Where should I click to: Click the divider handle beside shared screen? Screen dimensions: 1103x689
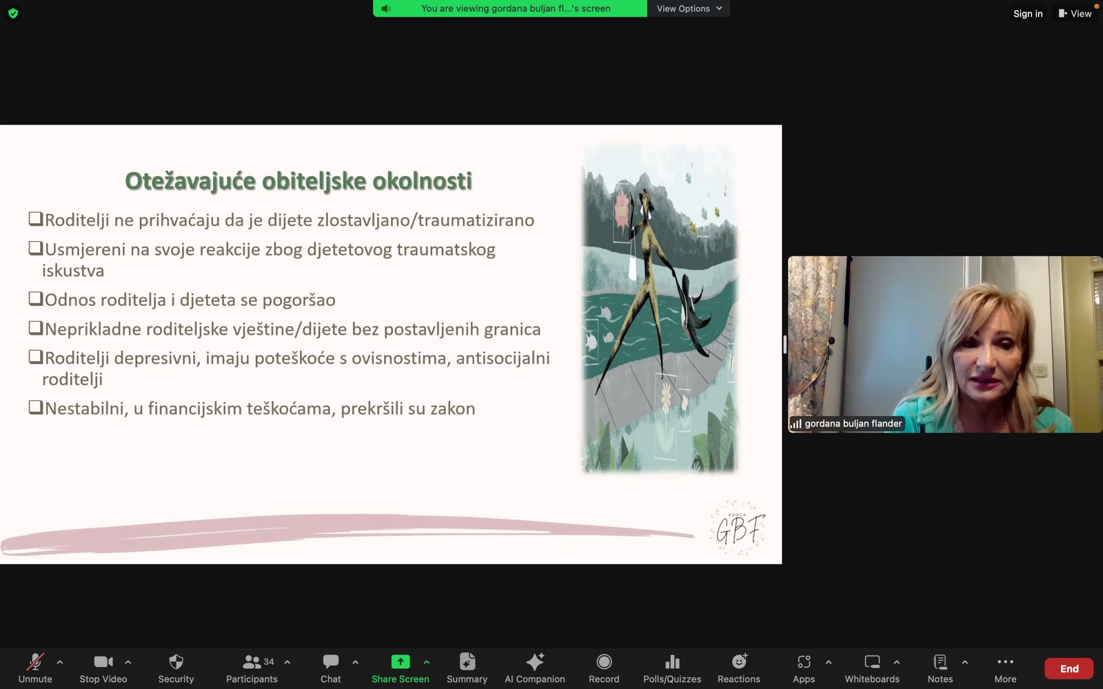785,344
